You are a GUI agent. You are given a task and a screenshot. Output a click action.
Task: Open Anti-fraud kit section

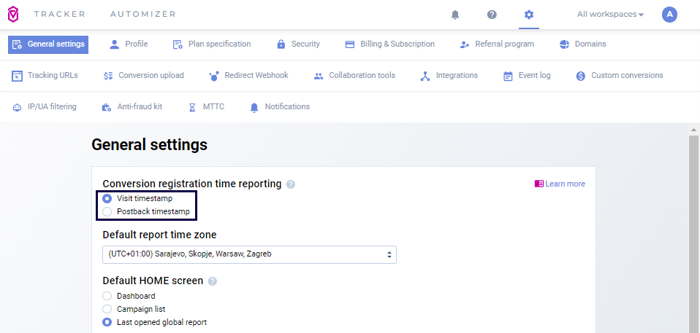click(x=132, y=107)
